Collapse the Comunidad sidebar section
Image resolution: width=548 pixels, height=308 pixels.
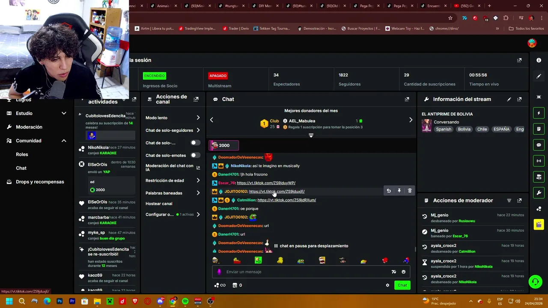64,141
